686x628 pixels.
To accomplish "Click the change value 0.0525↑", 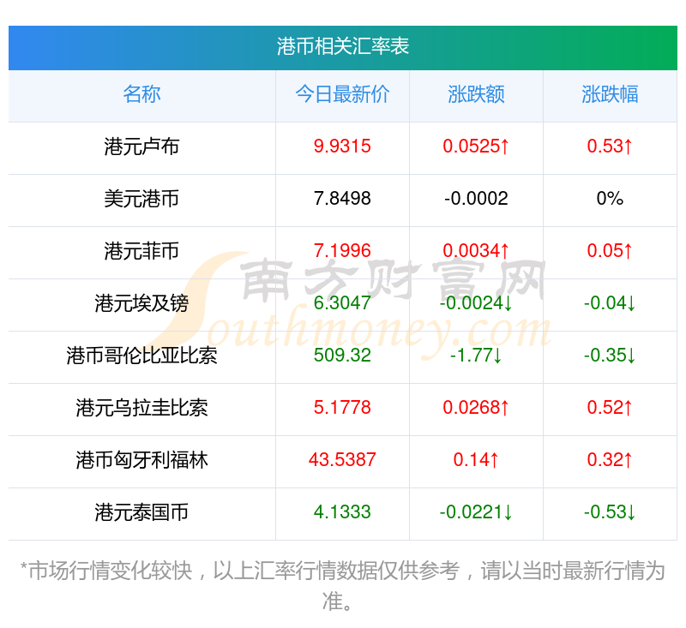I will (476, 146).
